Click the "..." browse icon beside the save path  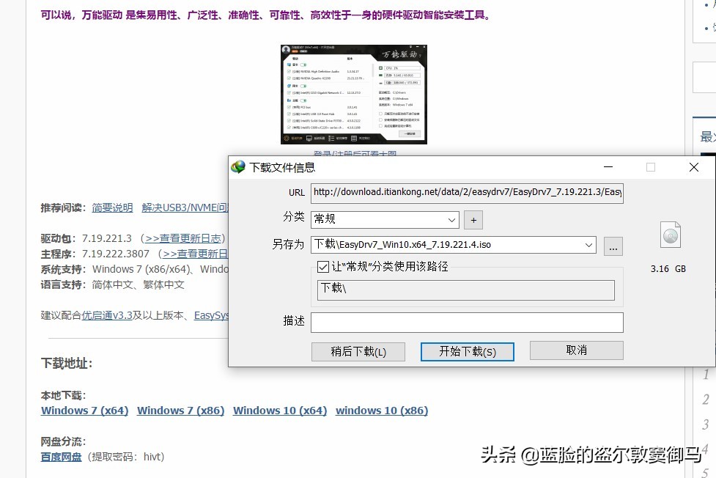tap(613, 246)
